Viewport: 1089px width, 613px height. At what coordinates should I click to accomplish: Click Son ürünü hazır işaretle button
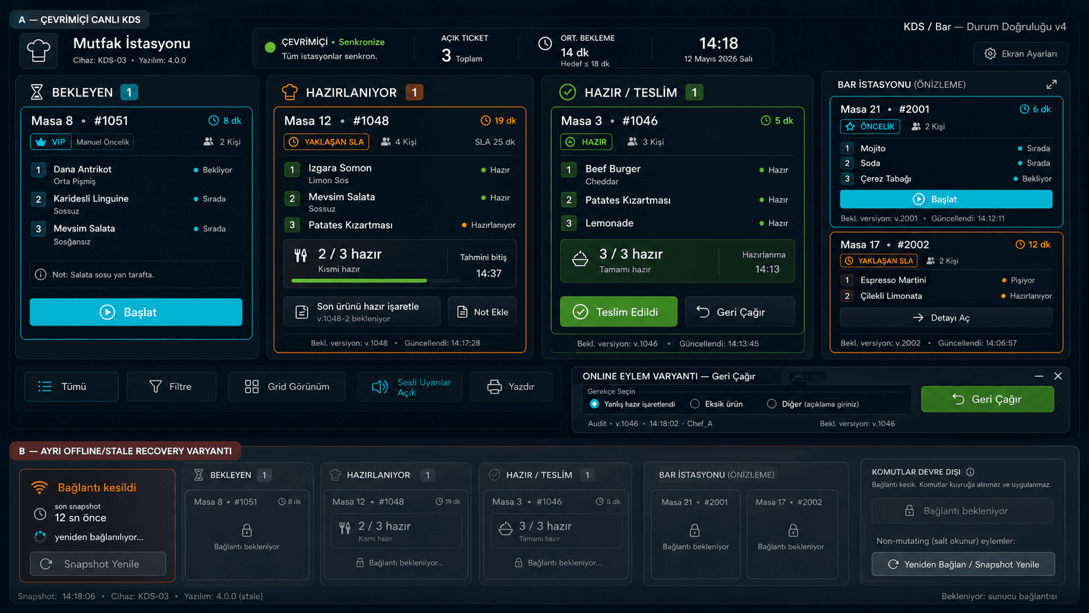pyautogui.click(x=361, y=312)
